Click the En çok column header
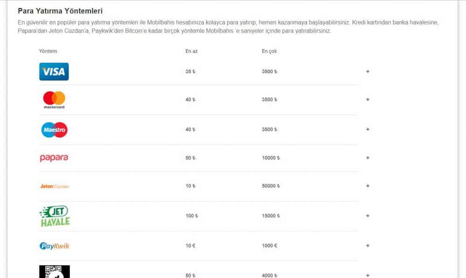Viewport: 466px width, 278px height. (x=269, y=51)
